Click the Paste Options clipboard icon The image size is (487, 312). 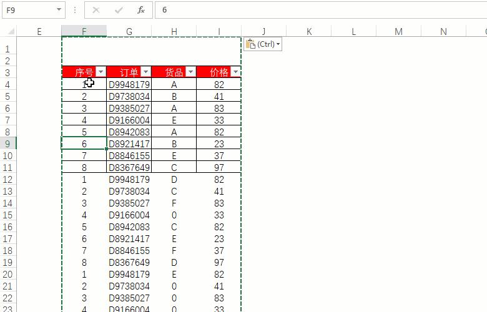(x=250, y=44)
